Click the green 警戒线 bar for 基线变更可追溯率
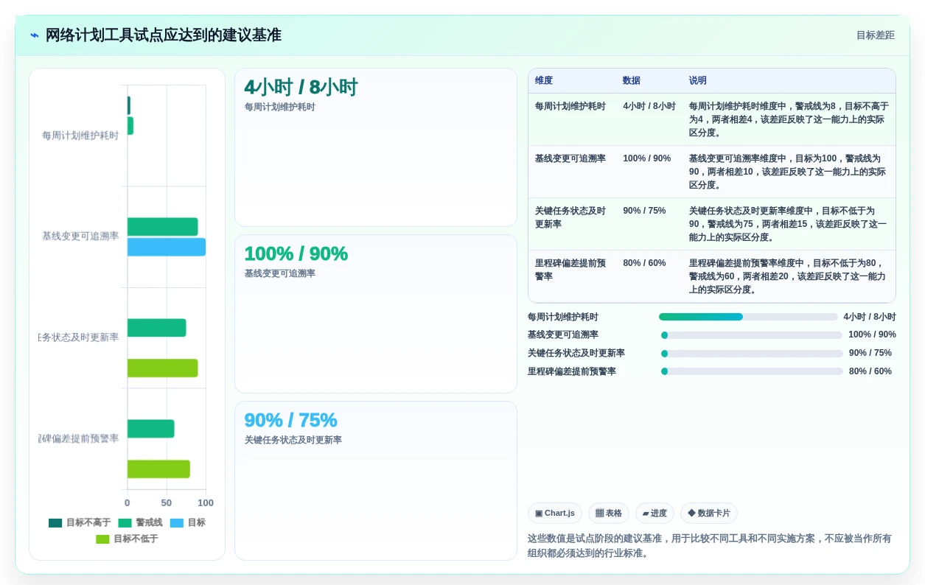This screenshot has height=585, width=925. 163,227
